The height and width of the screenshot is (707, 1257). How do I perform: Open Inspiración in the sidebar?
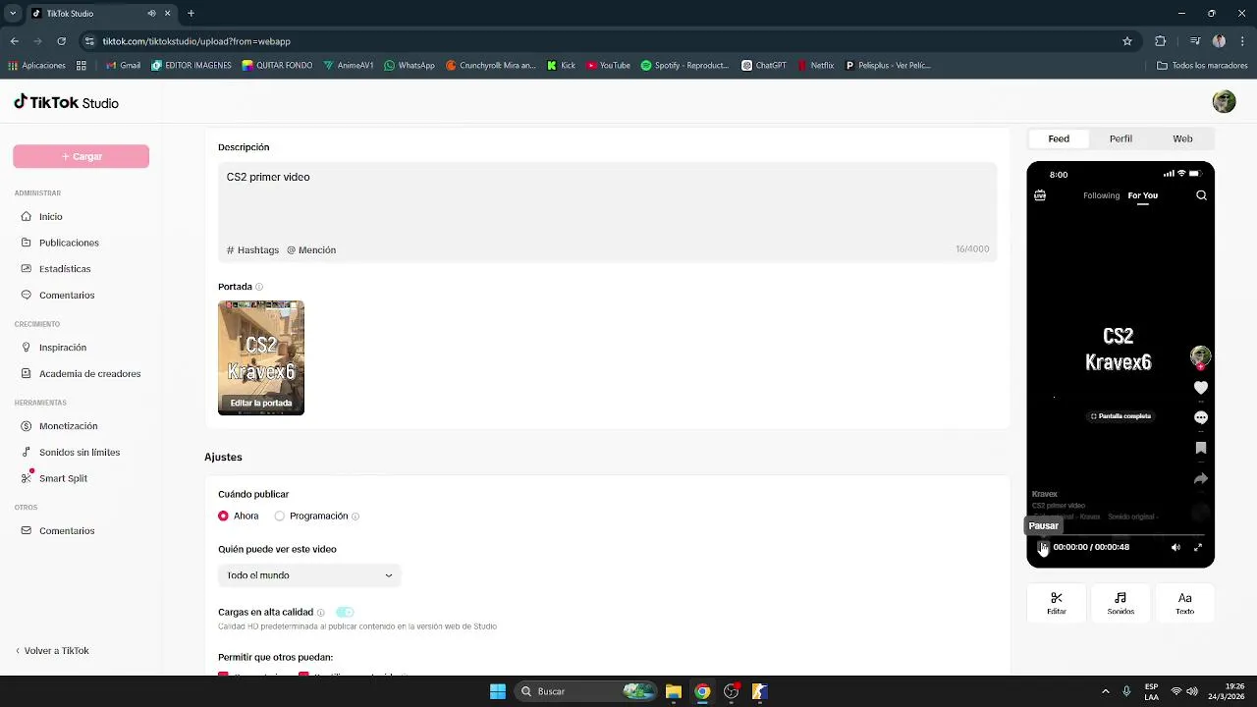tap(63, 348)
